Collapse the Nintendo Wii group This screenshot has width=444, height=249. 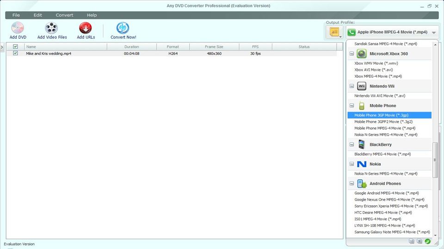pyautogui.click(x=351, y=86)
